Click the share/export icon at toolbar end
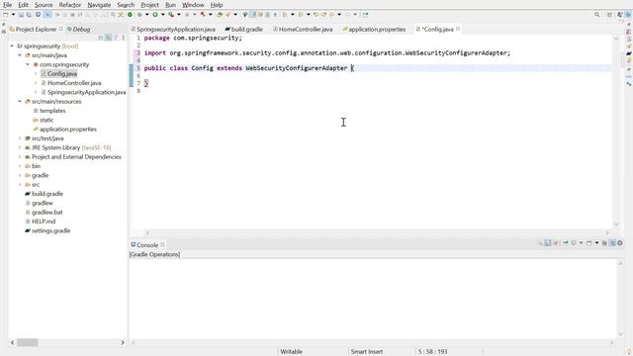 pyautogui.click(x=365, y=15)
